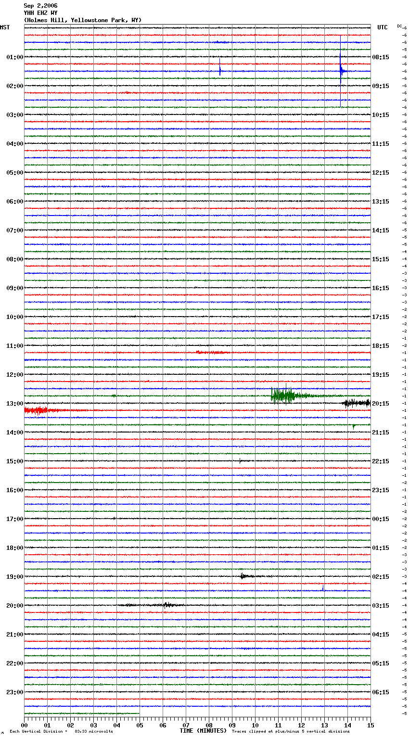Click the '00' minute tick label
The image size is (409, 738).
[24, 725]
